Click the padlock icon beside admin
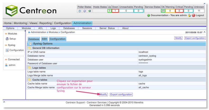This screenshot has height=110, width=209. click(x=189, y=16)
